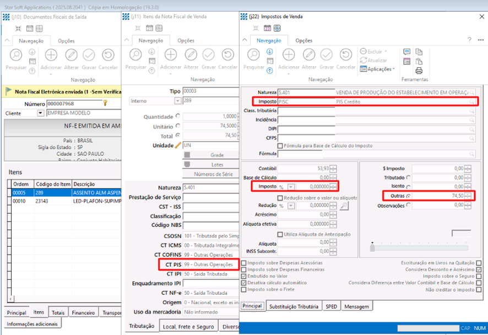This screenshot has width=488, height=335.
Task: Open the Totais tab
Action: (58, 312)
